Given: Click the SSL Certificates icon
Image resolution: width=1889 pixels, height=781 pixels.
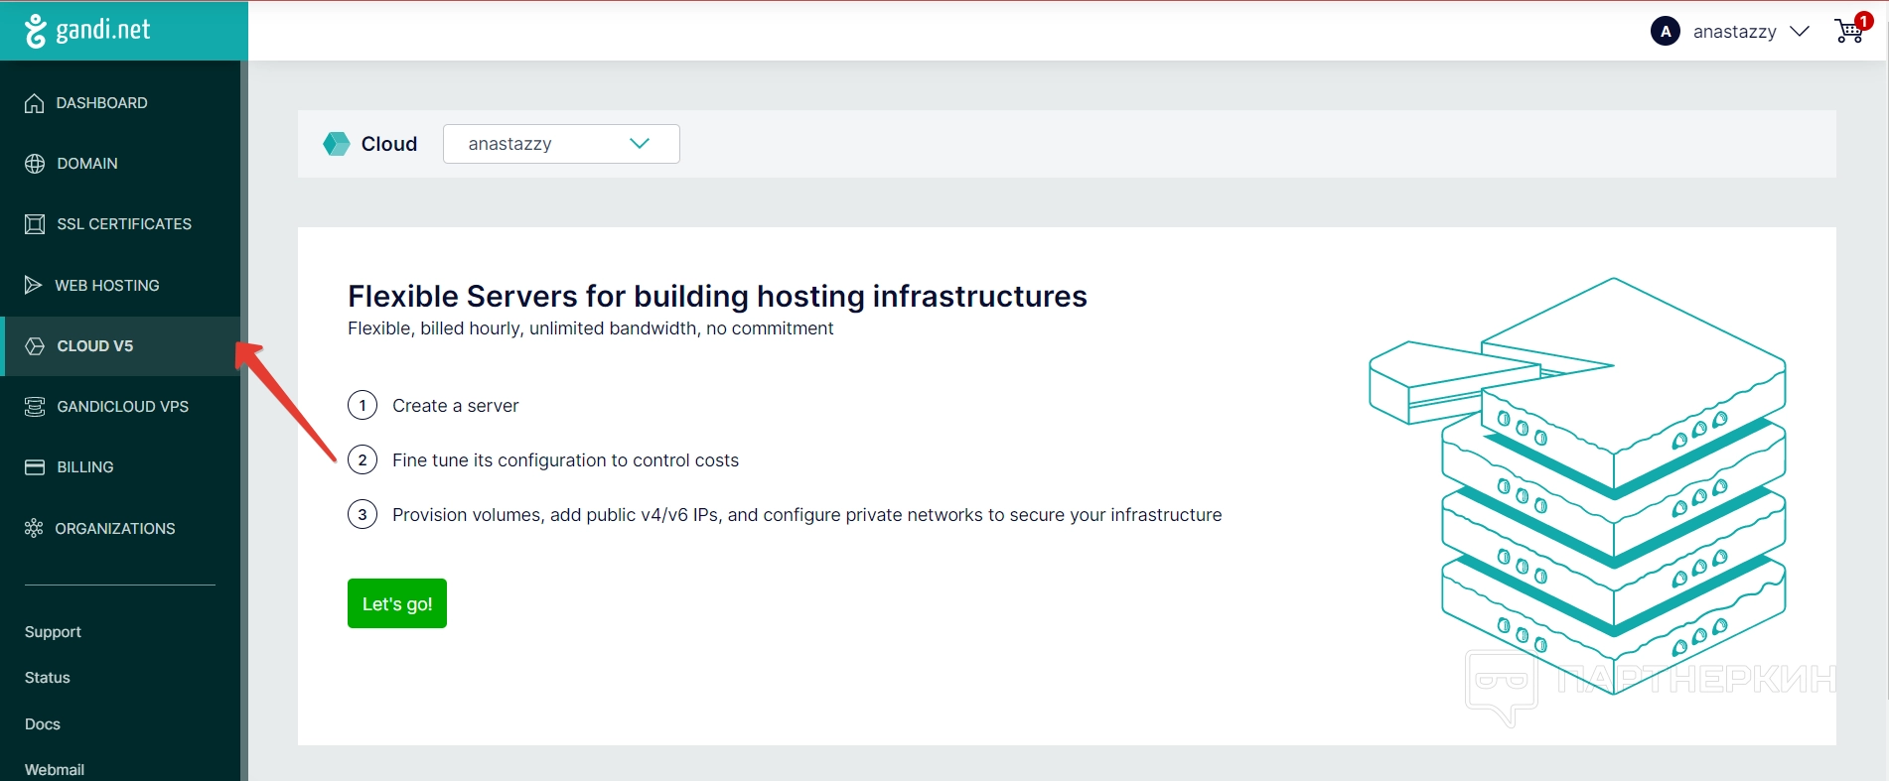Looking at the screenshot, I should pyautogui.click(x=35, y=224).
